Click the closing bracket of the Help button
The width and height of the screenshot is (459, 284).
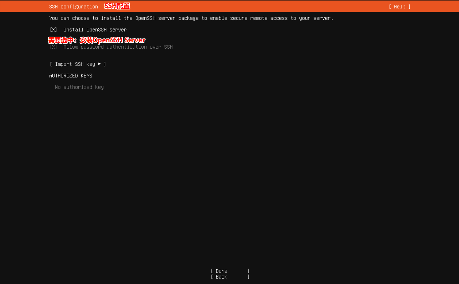coord(409,7)
